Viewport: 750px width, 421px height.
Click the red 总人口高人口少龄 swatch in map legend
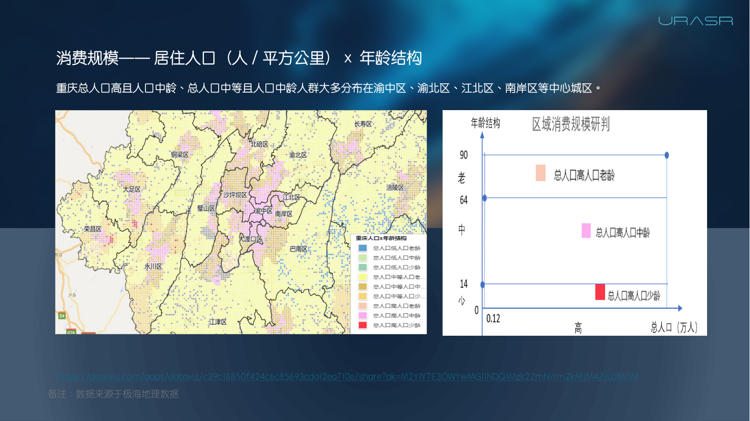coord(363,325)
